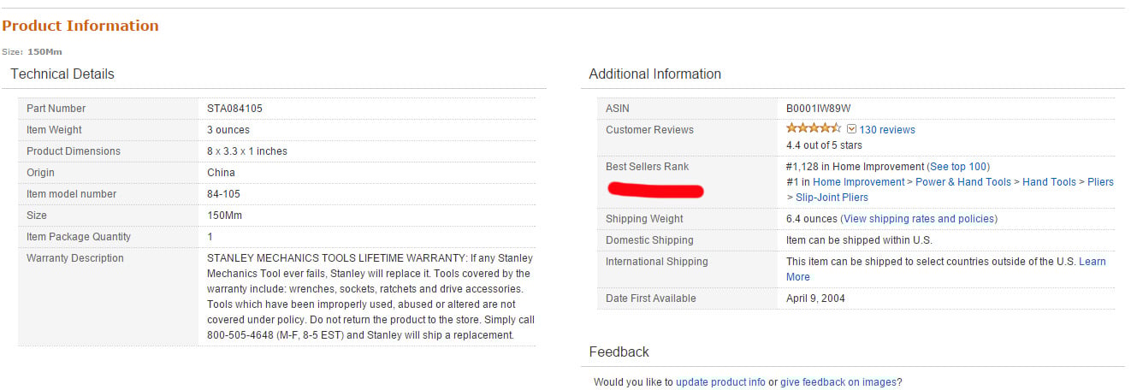Viewport: 1131px width, 390px height.
Task: Click the See top 100 link
Action: pos(958,167)
